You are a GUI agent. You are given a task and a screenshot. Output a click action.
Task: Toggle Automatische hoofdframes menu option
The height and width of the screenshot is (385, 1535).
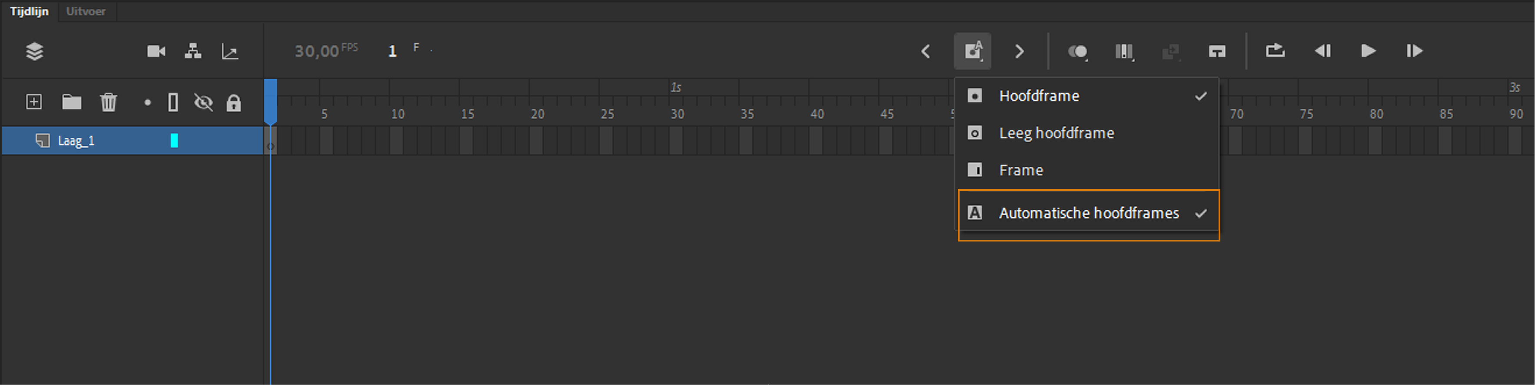(x=1088, y=213)
